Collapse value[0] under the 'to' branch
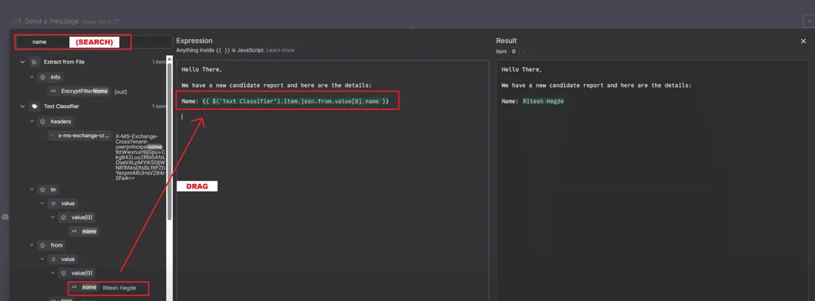Screen dimensions: 815x301 (x=53, y=217)
